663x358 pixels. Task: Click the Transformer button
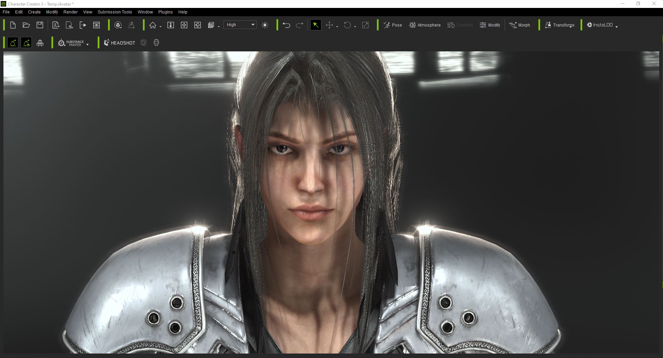(559, 25)
